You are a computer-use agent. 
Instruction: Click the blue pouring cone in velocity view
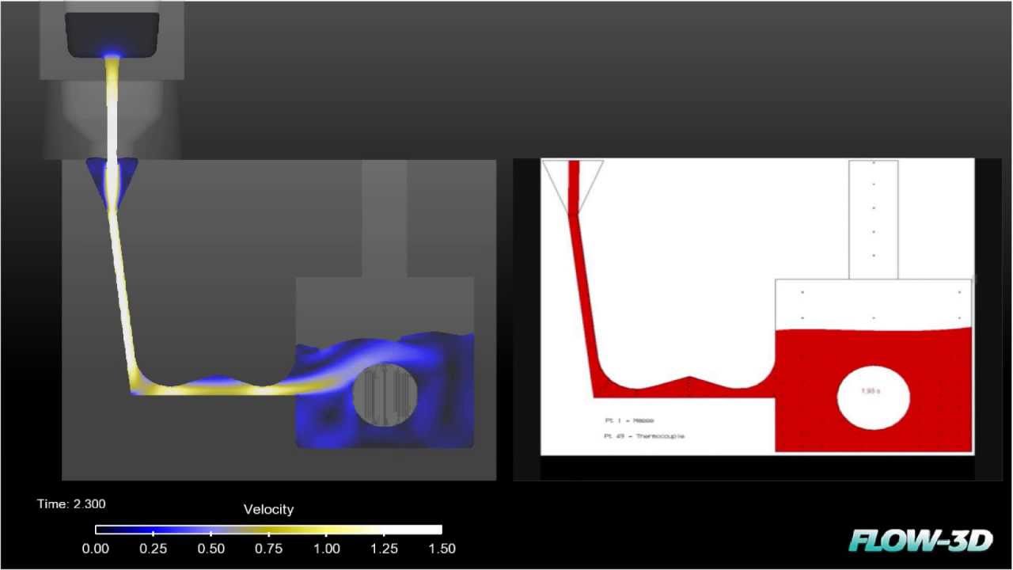click(x=111, y=184)
